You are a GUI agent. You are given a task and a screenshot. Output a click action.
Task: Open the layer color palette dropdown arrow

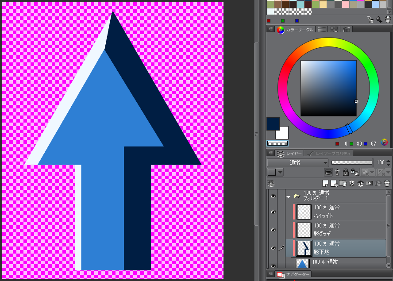click(281, 172)
